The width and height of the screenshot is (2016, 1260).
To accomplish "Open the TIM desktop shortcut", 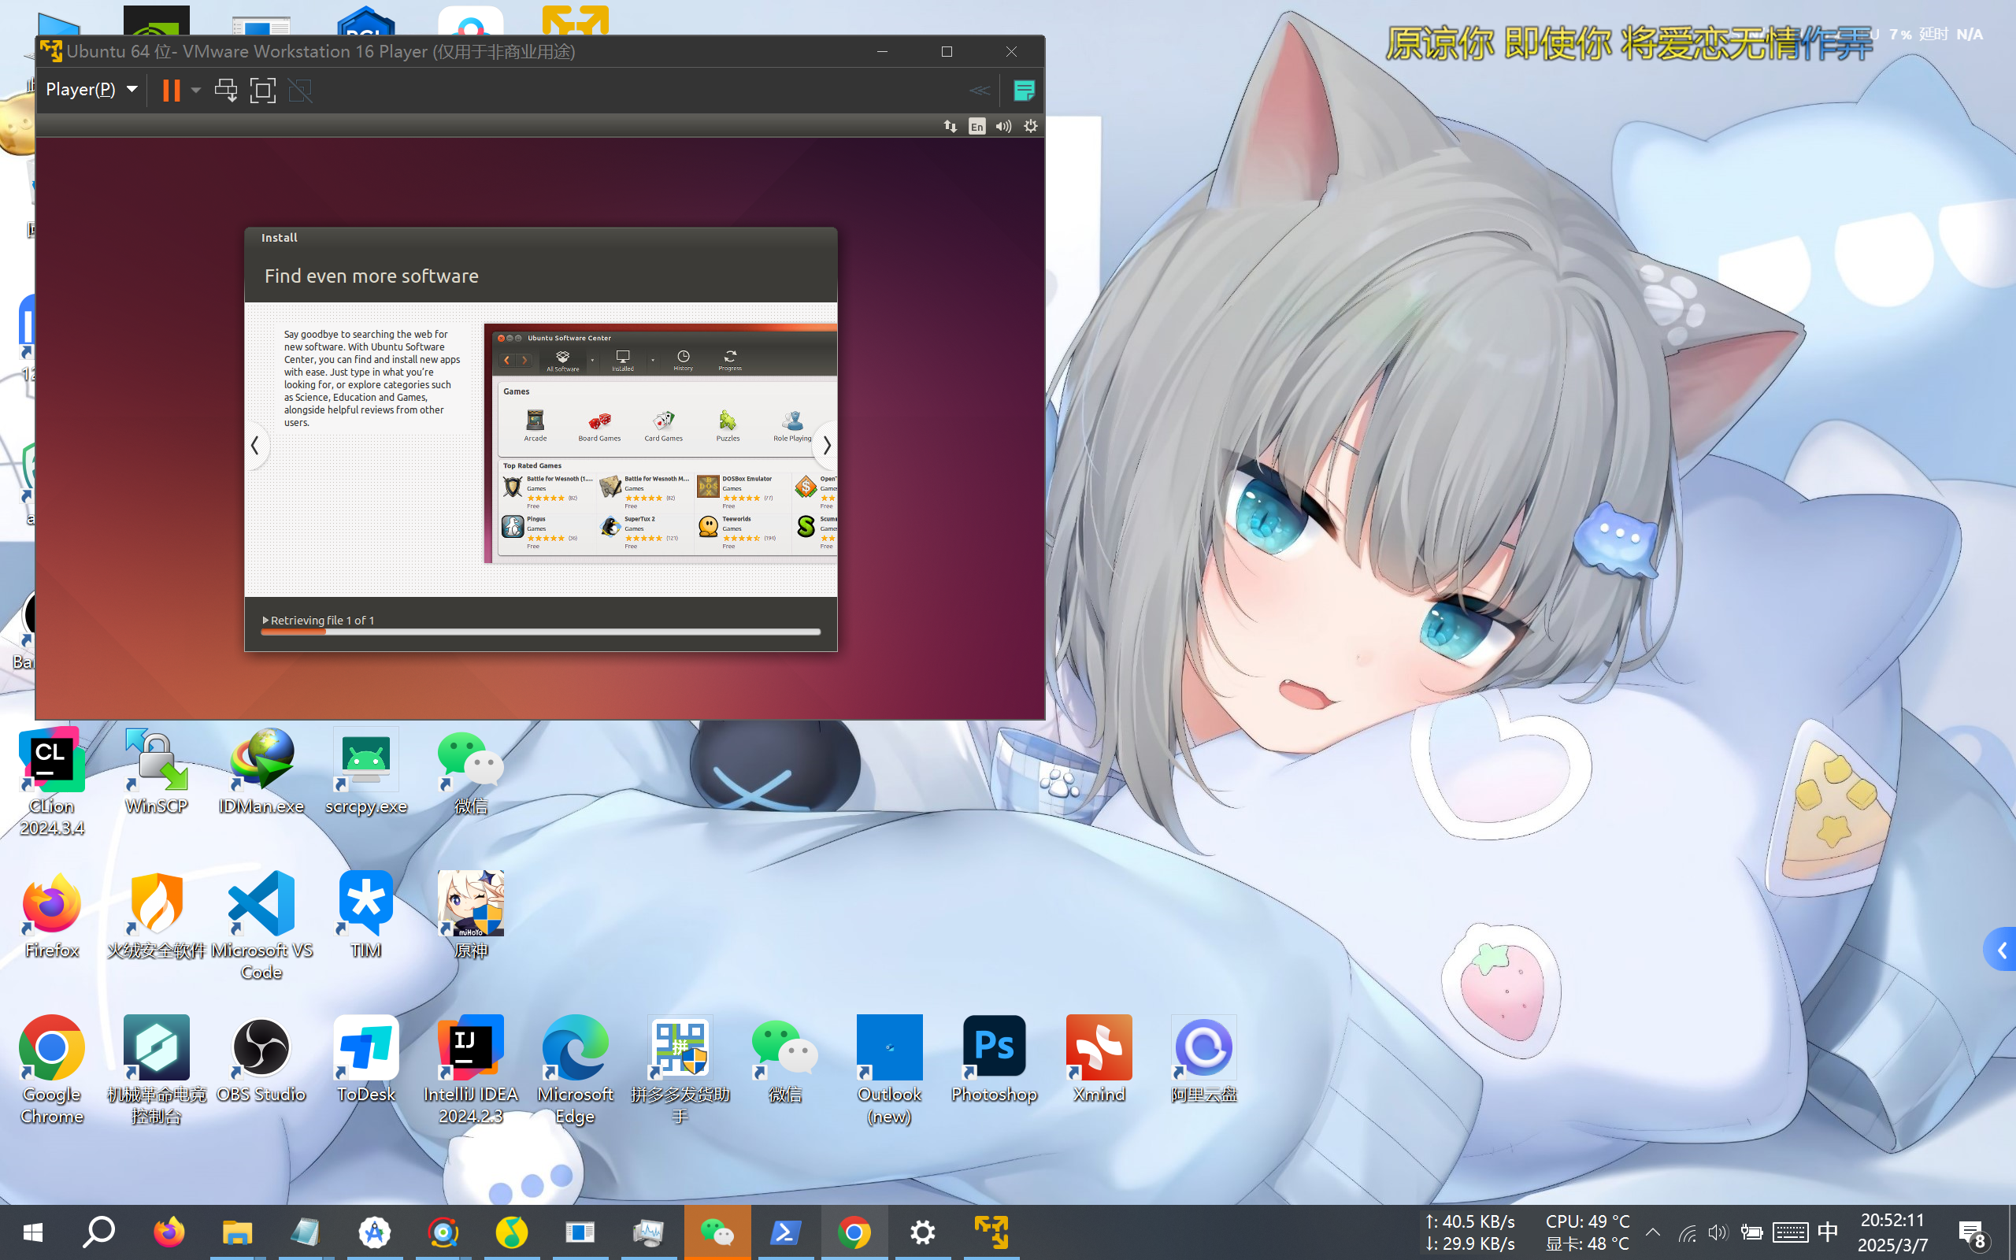I will coord(365,914).
